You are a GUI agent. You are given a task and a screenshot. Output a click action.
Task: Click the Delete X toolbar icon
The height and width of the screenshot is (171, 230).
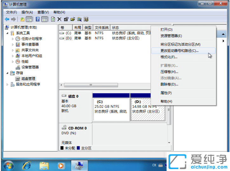pyautogui.click(x=59, y=19)
